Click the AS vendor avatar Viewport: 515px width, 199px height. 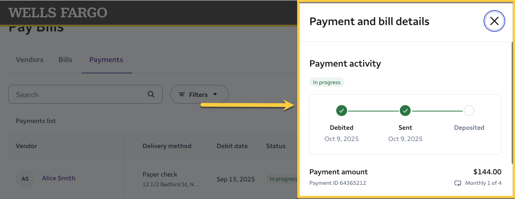[25, 179]
